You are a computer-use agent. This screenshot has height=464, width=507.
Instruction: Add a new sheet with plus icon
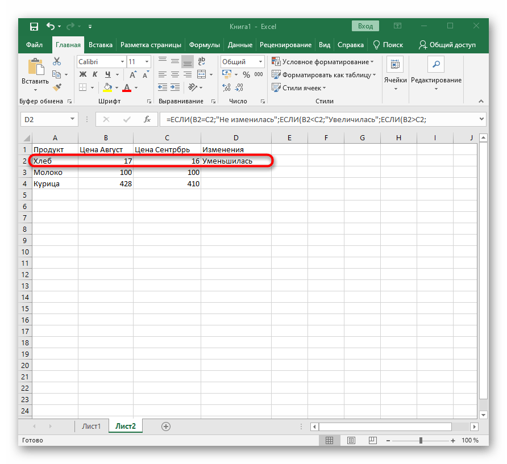coord(166,426)
